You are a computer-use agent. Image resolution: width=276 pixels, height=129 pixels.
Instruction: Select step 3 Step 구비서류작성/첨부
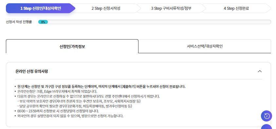pyautogui.click(x=171, y=8)
